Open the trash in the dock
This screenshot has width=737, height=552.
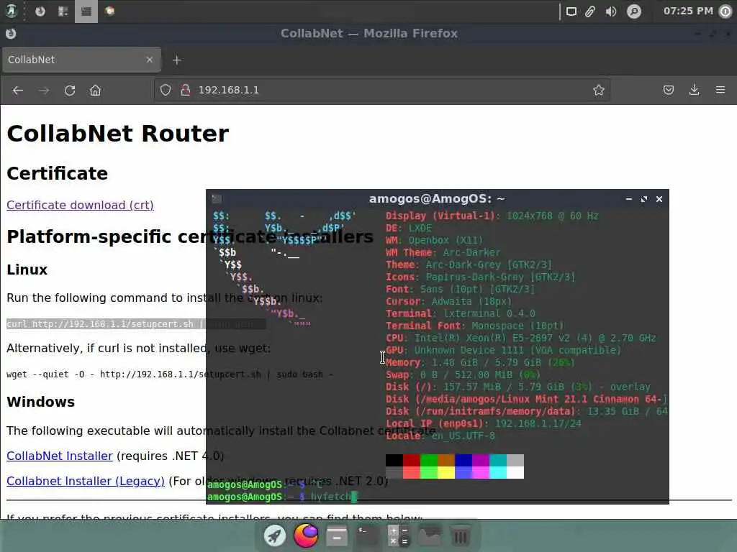pyautogui.click(x=460, y=535)
